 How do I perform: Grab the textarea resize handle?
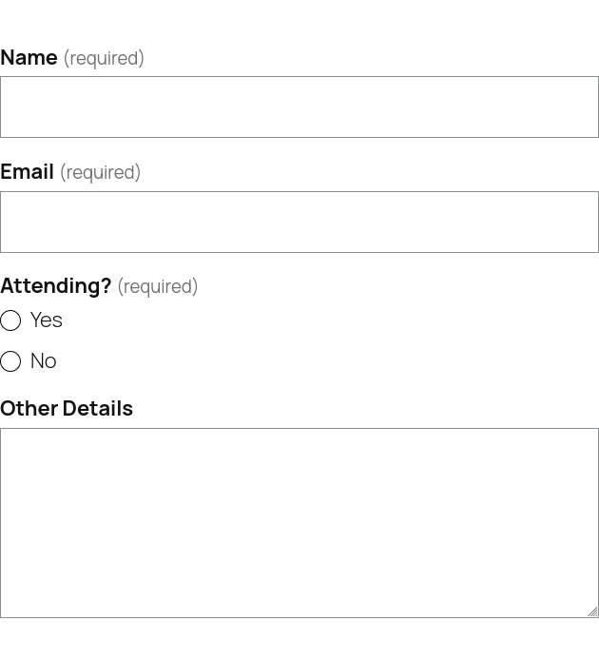592,611
